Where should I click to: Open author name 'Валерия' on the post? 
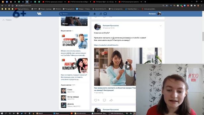(111, 26)
